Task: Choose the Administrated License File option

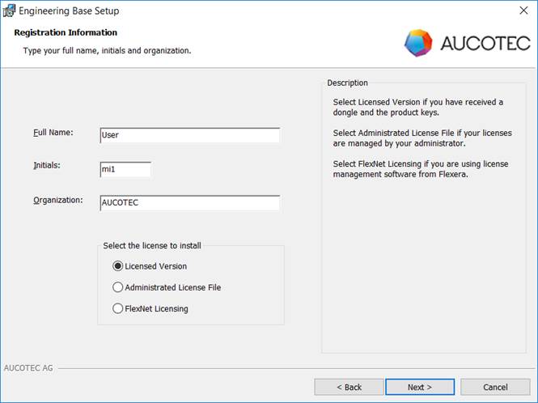Action: [x=117, y=287]
